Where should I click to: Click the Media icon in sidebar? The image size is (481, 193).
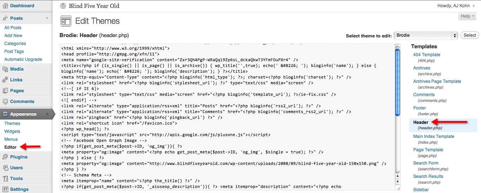(5, 69)
